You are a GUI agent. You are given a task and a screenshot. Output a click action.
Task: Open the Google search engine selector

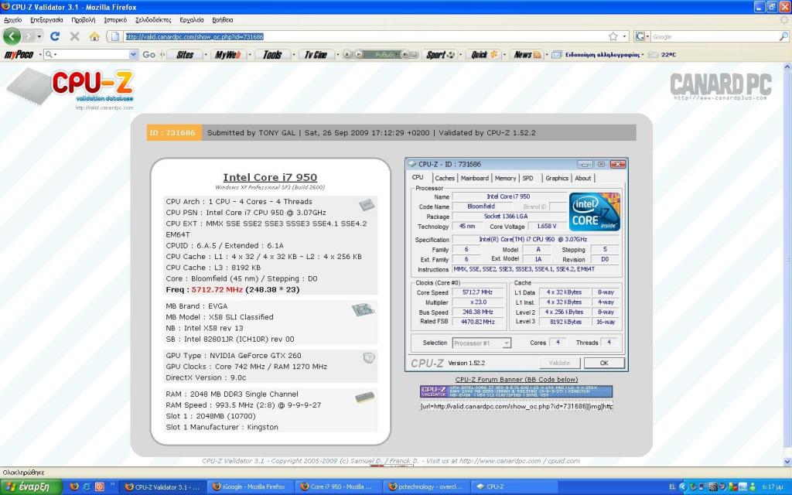click(641, 36)
